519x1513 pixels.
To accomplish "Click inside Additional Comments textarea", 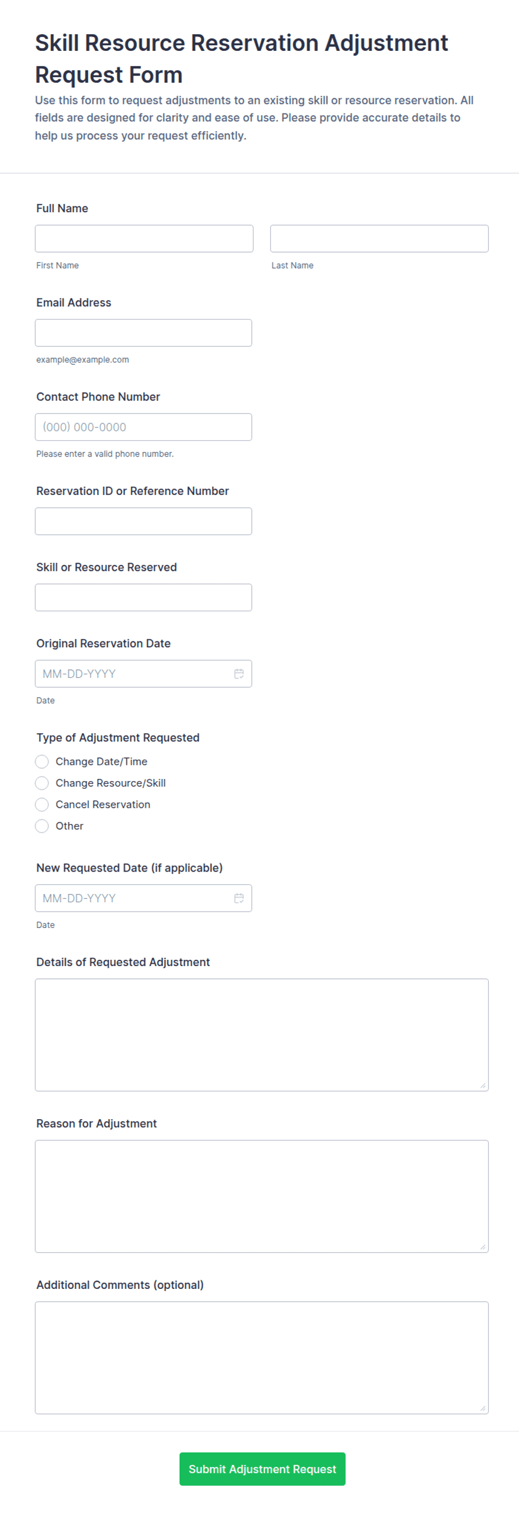I will point(262,1357).
